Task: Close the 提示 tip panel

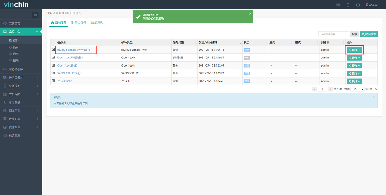Action: [373, 97]
